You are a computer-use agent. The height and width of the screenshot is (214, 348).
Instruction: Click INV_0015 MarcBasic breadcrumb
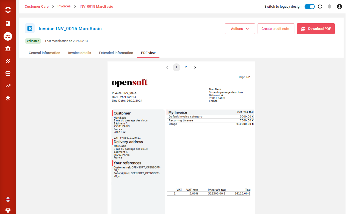96,7
